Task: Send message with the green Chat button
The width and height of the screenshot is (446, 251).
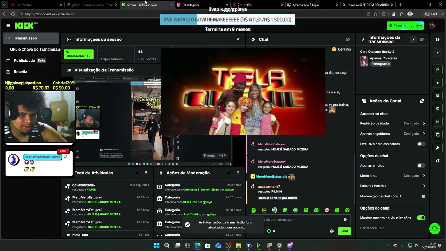Action: coord(344,231)
